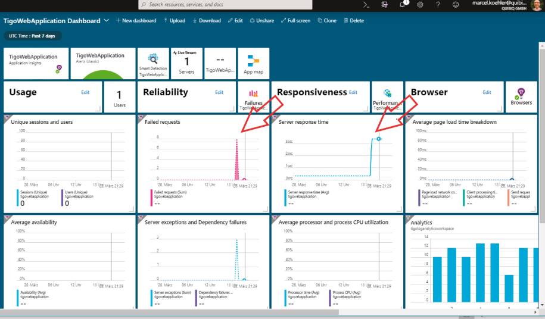Open App map tile
Image resolution: width=545 pixels, height=319 pixels.
tap(253, 64)
